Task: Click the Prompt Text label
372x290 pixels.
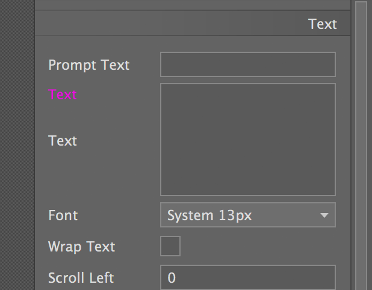Action: (x=88, y=65)
